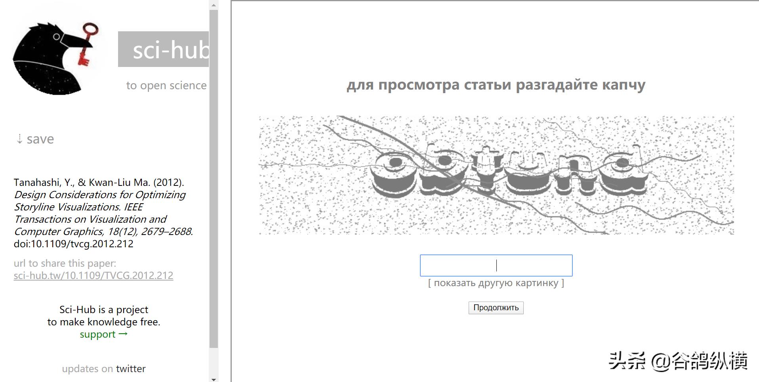759x382 pixels.
Task: Click the sidebar vertical scrollbar thumb
Action: point(214,179)
